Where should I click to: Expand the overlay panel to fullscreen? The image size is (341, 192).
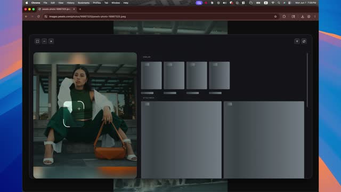(x=37, y=42)
